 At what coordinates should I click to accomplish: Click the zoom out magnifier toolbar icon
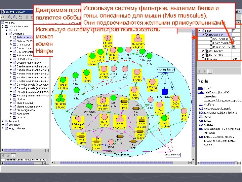(x=15, y=17)
